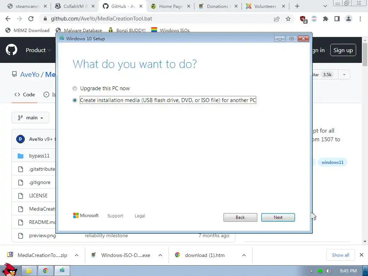Open the LICENSE file
Image resolution: width=368 pixels, height=276 pixels.
(x=38, y=195)
